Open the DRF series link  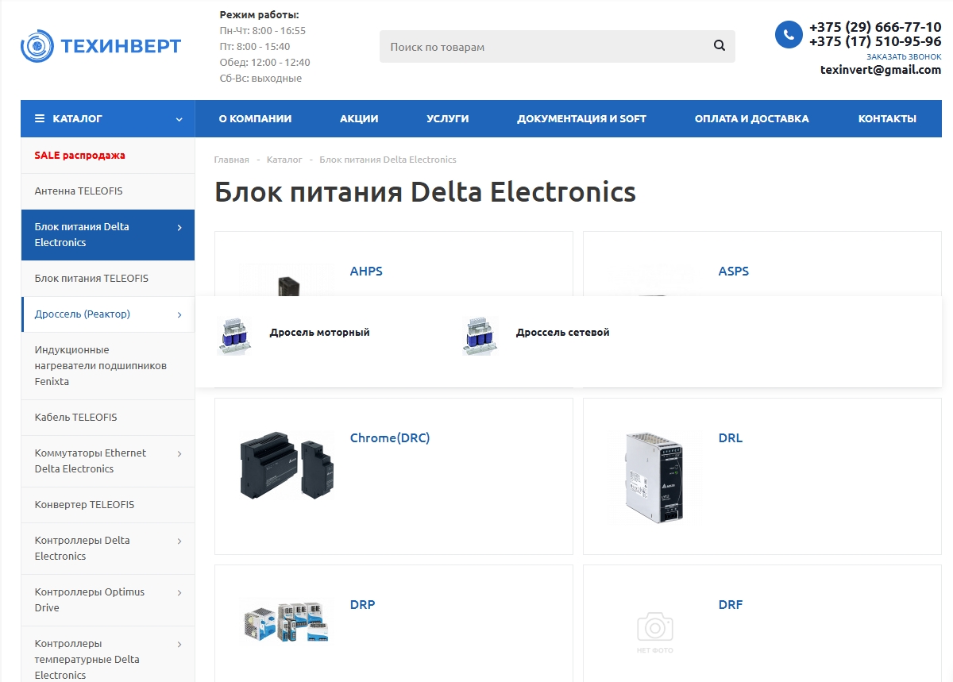point(731,605)
